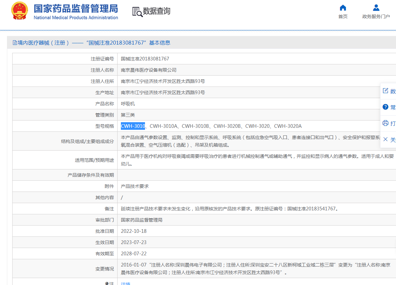
Task: Select registration number 国械注准20183081767 cell
Action: click(x=145, y=59)
